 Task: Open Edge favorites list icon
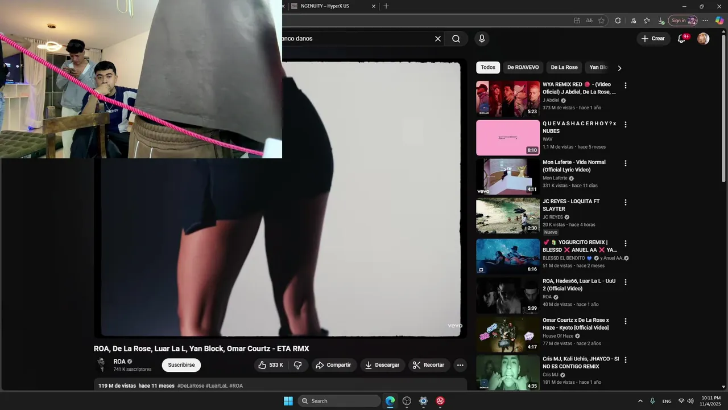tap(647, 20)
